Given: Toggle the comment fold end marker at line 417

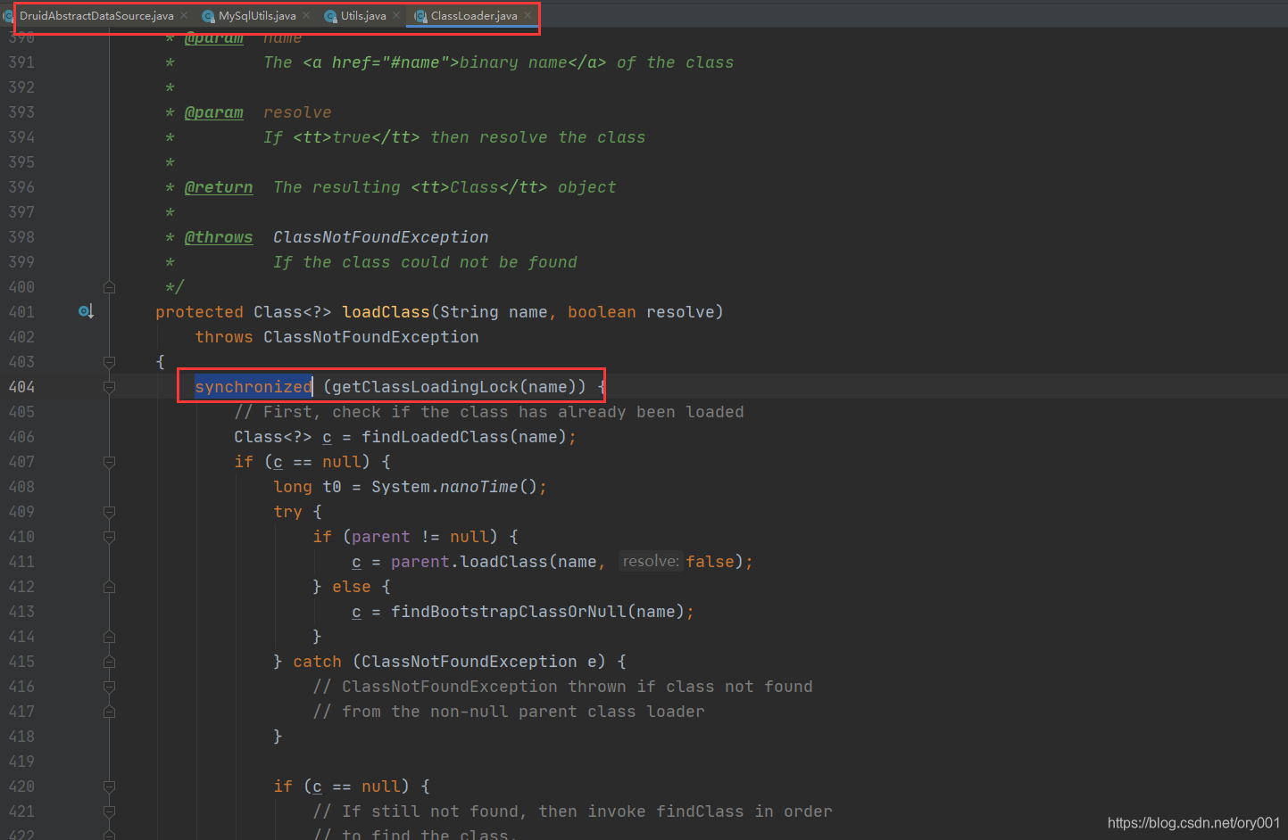Looking at the screenshot, I should click(x=109, y=712).
